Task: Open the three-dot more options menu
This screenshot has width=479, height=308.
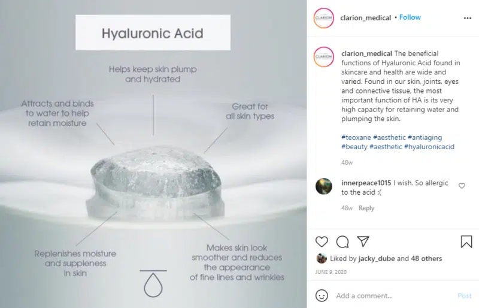Action: pyautogui.click(x=468, y=18)
